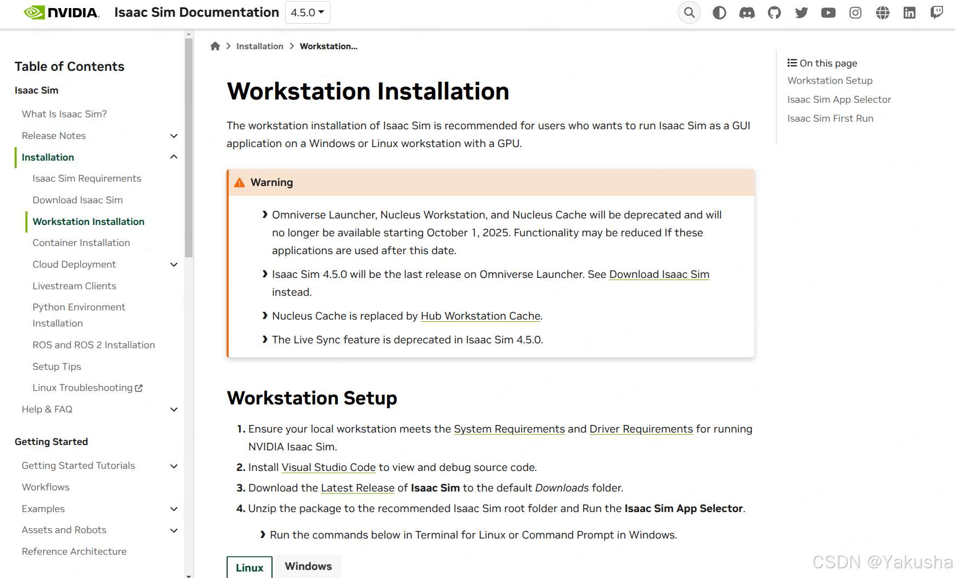
Task: Click the list icon beside On this page
Action: [x=792, y=63]
